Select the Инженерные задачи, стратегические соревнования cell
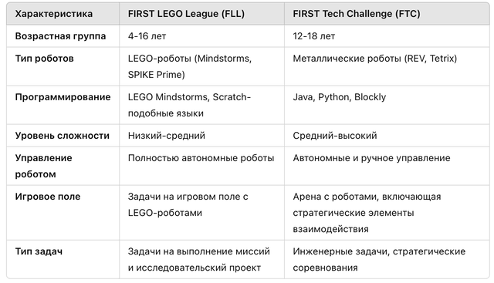Viewport: 494px width, 283px height. [379, 259]
